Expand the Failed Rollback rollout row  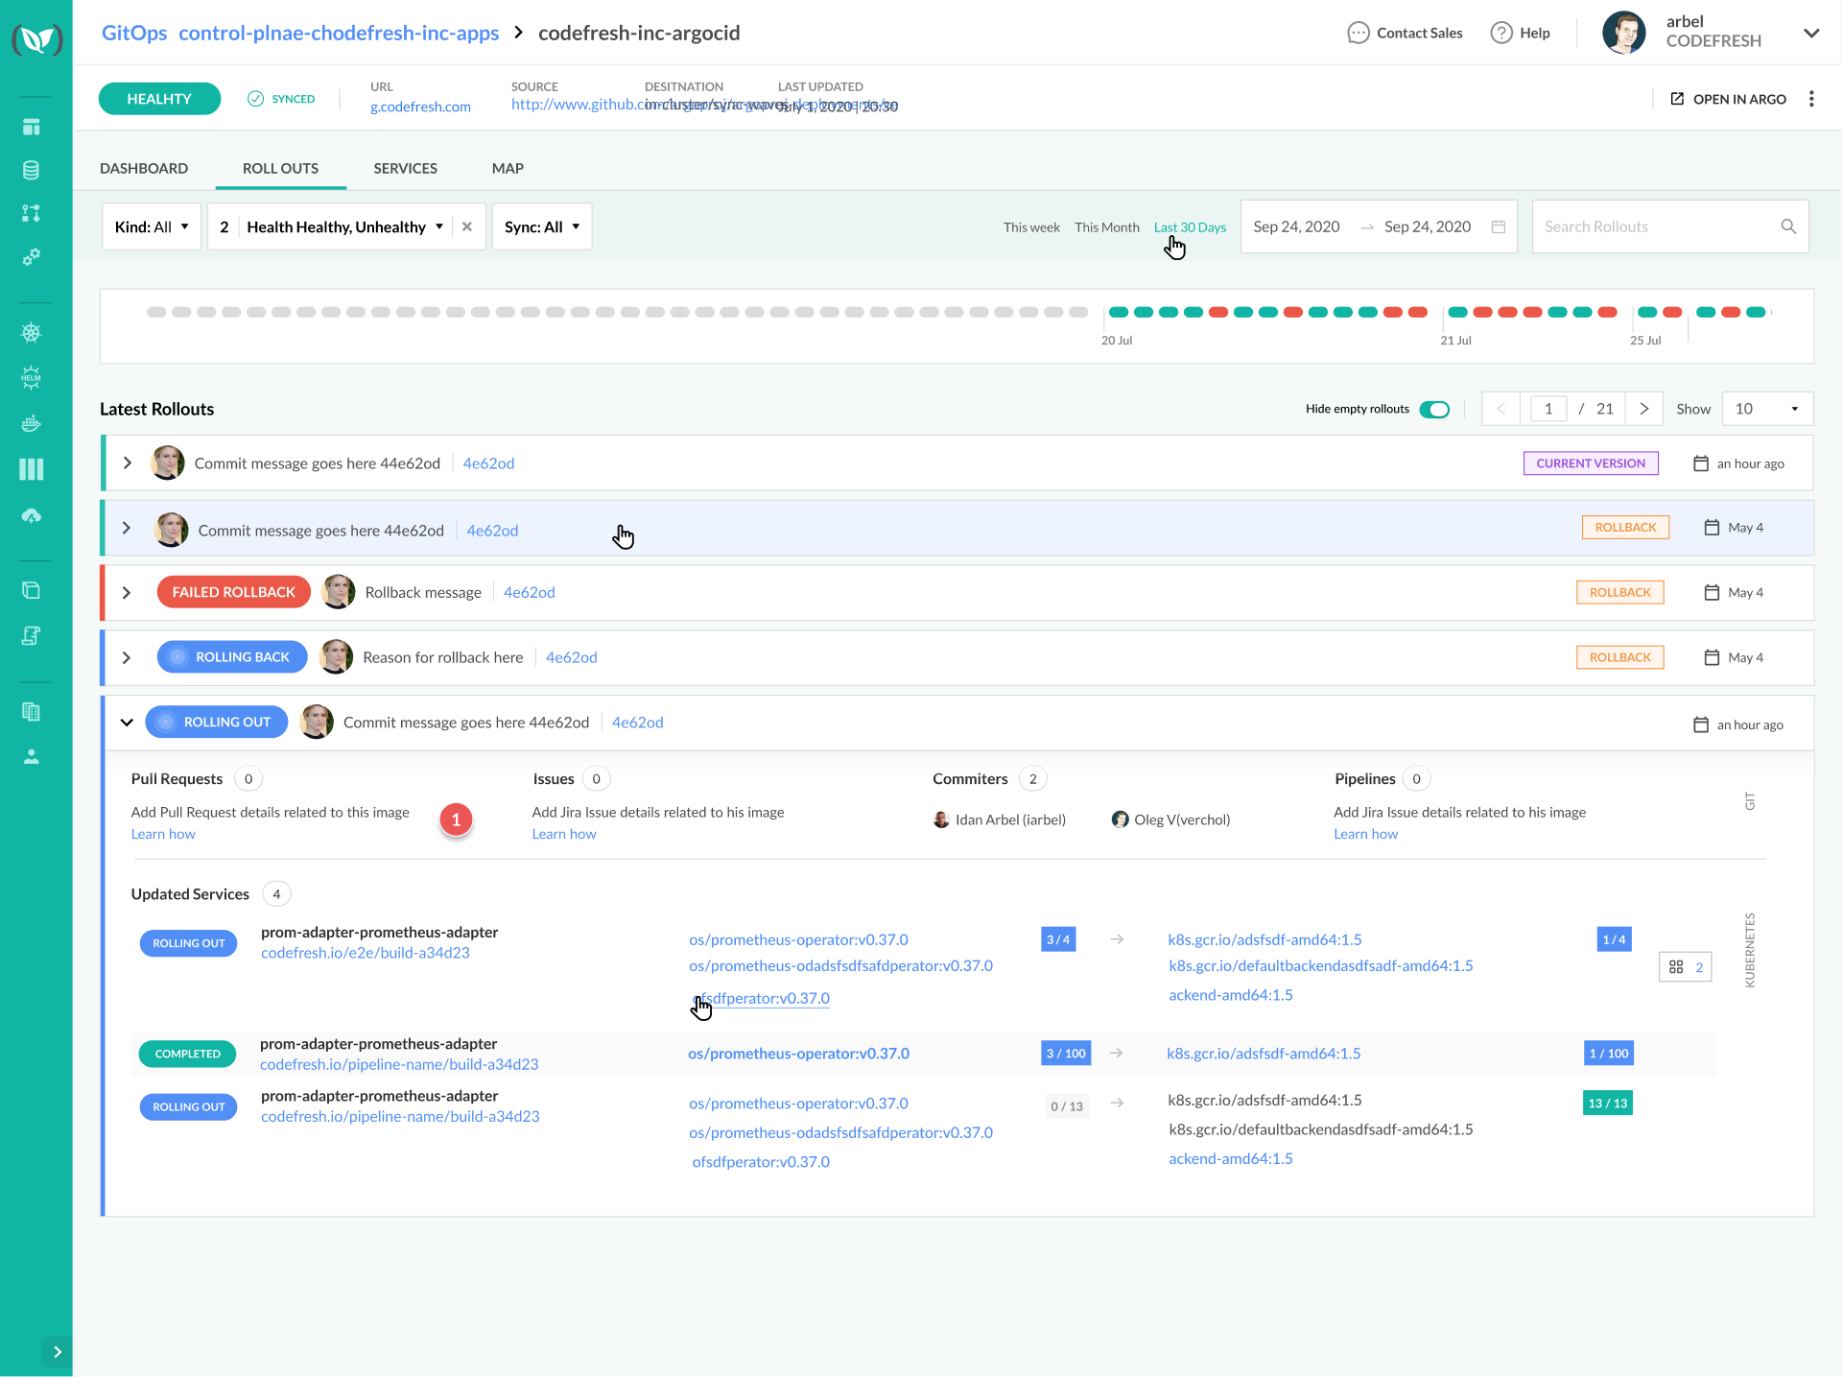127,592
